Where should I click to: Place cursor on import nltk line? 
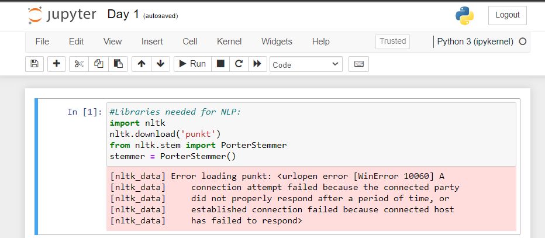[x=137, y=123]
